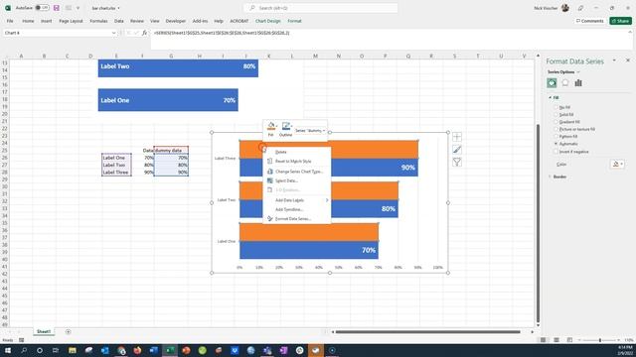Click the horizontal scrollbar
This screenshot has height=357, width=636.
coord(427,332)
